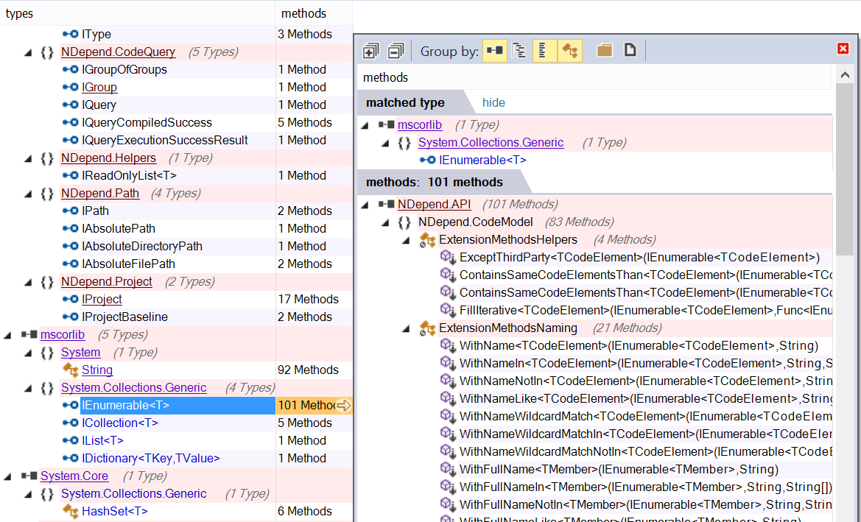Click the HashSet<T> class icon

[x=70, y=511]
